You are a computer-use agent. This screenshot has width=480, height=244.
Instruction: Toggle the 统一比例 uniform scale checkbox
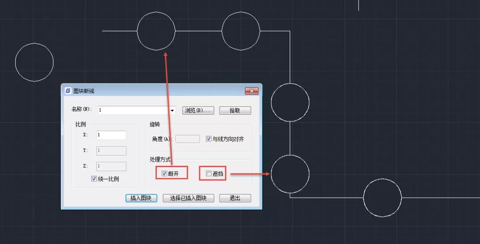pos(94,179)
